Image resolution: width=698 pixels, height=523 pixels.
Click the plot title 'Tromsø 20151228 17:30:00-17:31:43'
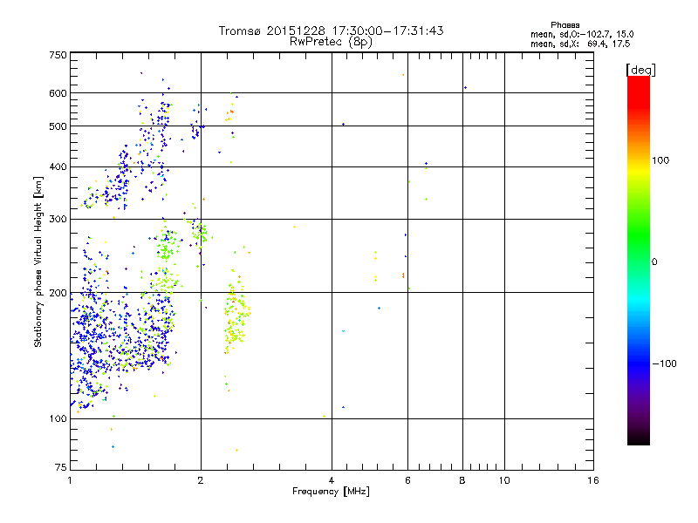(331, 31)
